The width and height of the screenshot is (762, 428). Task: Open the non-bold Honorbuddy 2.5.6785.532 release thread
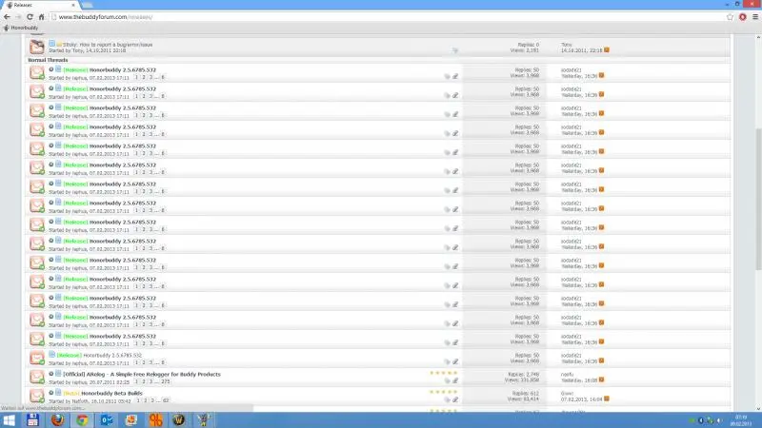(x=112, y=355)
